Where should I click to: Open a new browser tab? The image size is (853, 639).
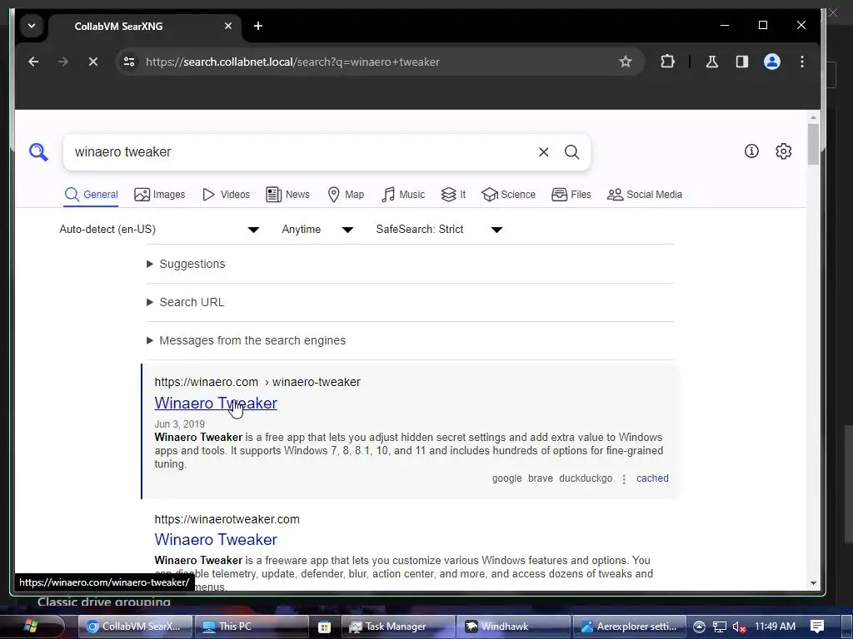coord(258,26)
